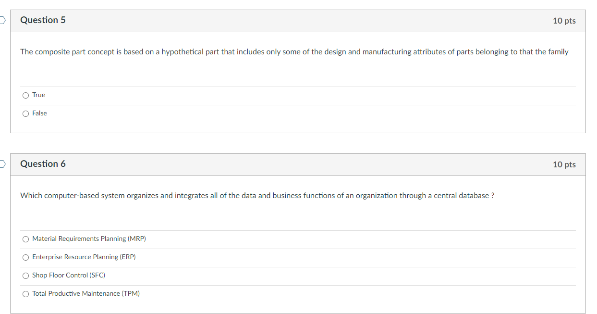This screenshot has width=597, height=314.
Task: Click the 'Enterprise Resource Planning (ERP)' label text
Action: pos(84,257)
